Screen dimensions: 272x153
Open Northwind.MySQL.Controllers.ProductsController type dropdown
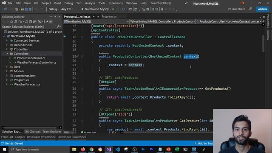162,22
